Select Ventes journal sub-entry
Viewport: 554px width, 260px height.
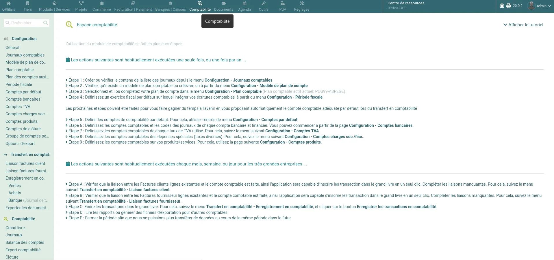coord(15,186)
